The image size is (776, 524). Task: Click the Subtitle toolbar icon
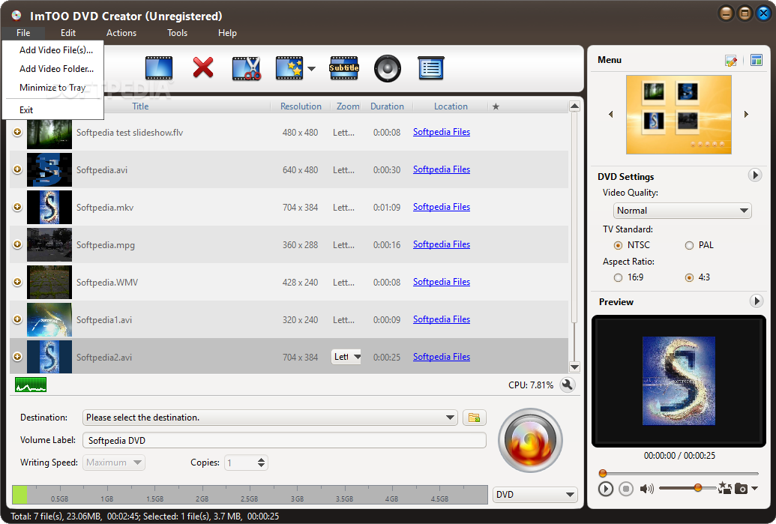tap(344, 67)
